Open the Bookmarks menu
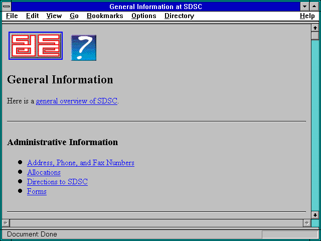The image size is (321, 241). [x=105, y=16]
